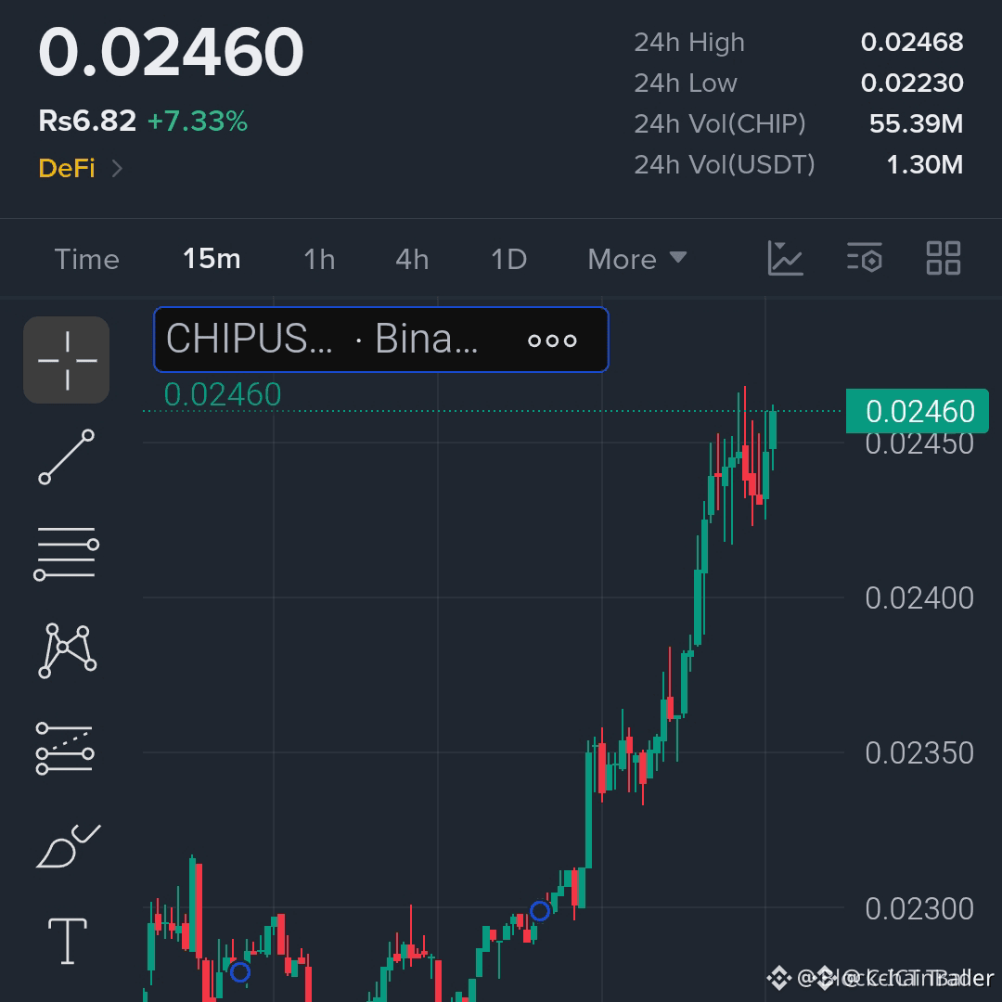Open the three-dot menu on CHIPUS label
Image resolution: width=1002 pixels, height=1002 pixels.
click(x=552, y=340)
